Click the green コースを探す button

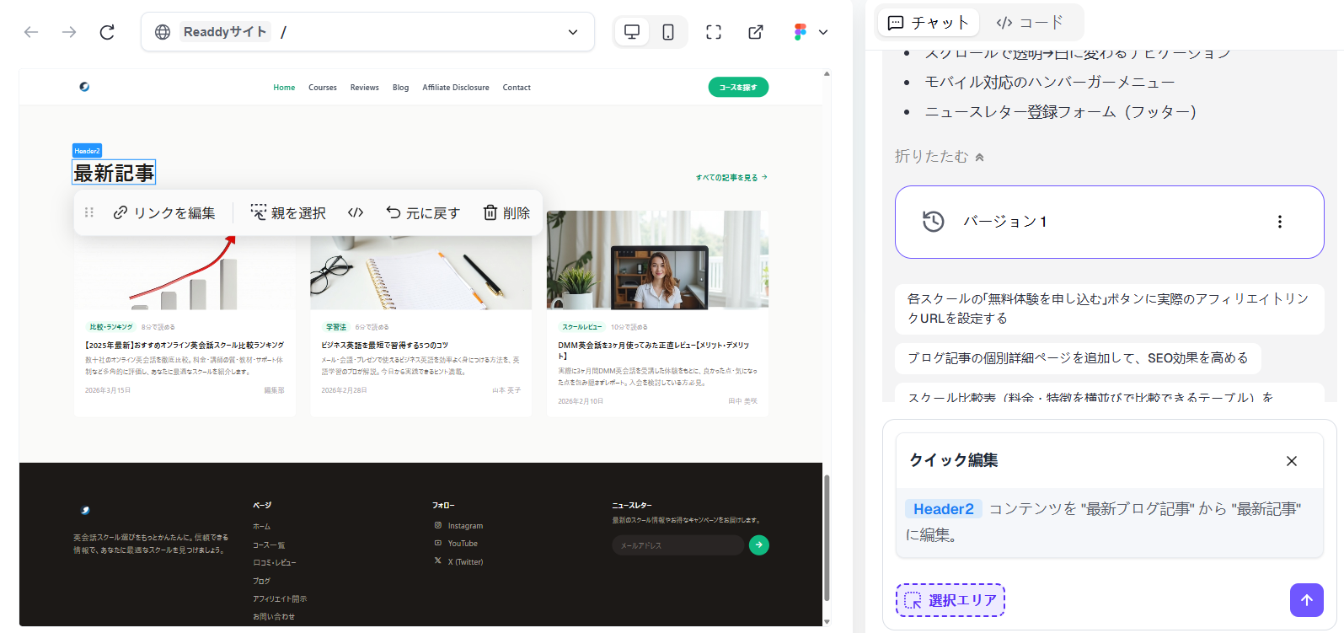738,87
